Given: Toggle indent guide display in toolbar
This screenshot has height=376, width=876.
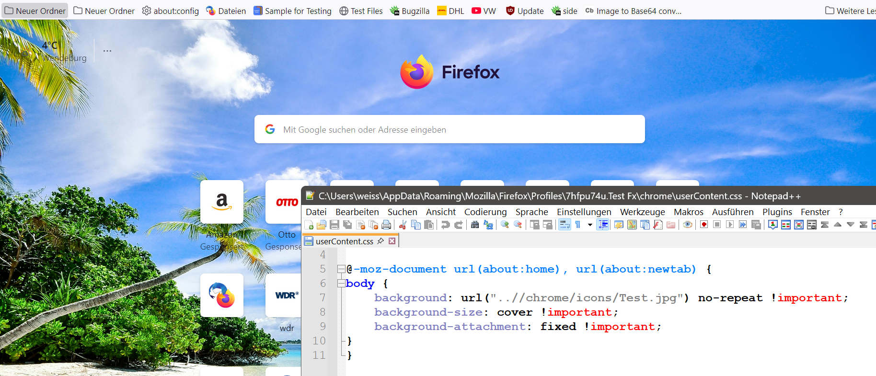Looking at the screenshot, I should coord(603,225).
